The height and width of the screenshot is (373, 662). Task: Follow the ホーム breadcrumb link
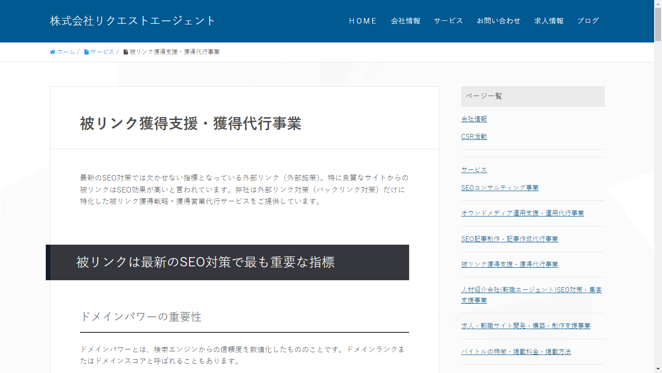pos(66,52)
